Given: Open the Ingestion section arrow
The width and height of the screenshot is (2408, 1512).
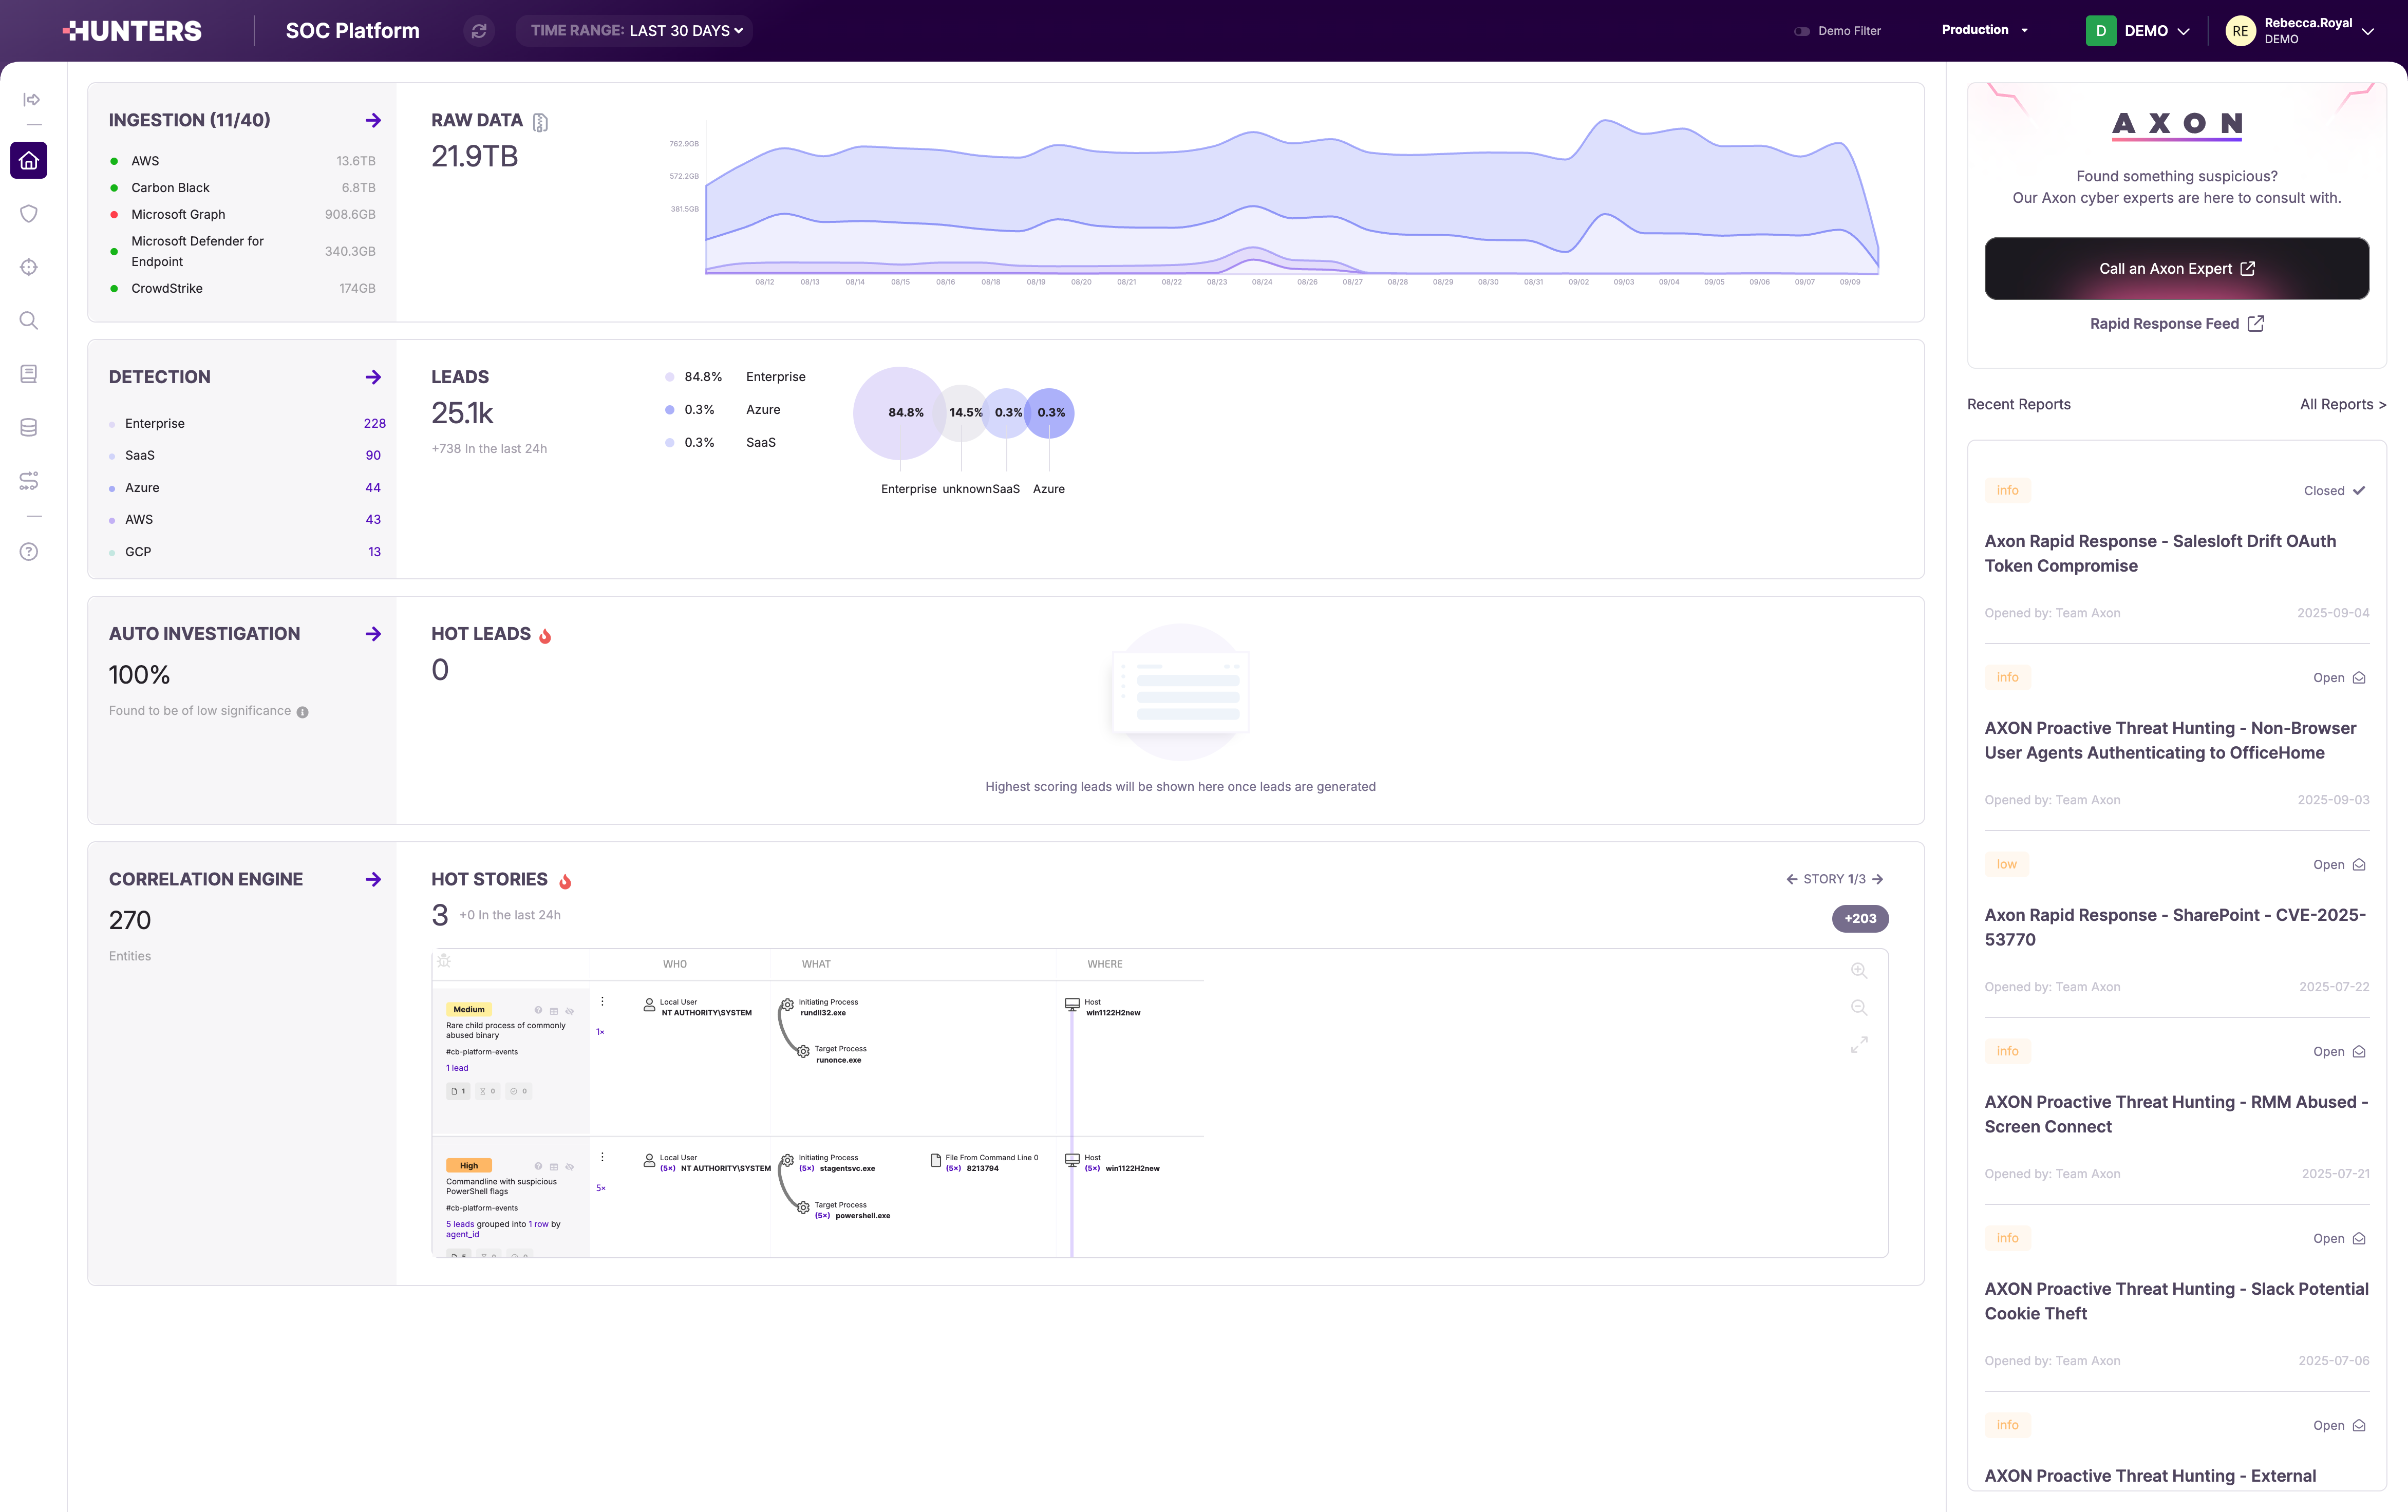Looking at the screenshot, I should (x=373, y=121).
